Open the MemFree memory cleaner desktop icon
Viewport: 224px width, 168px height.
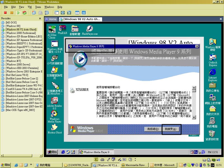55,88
